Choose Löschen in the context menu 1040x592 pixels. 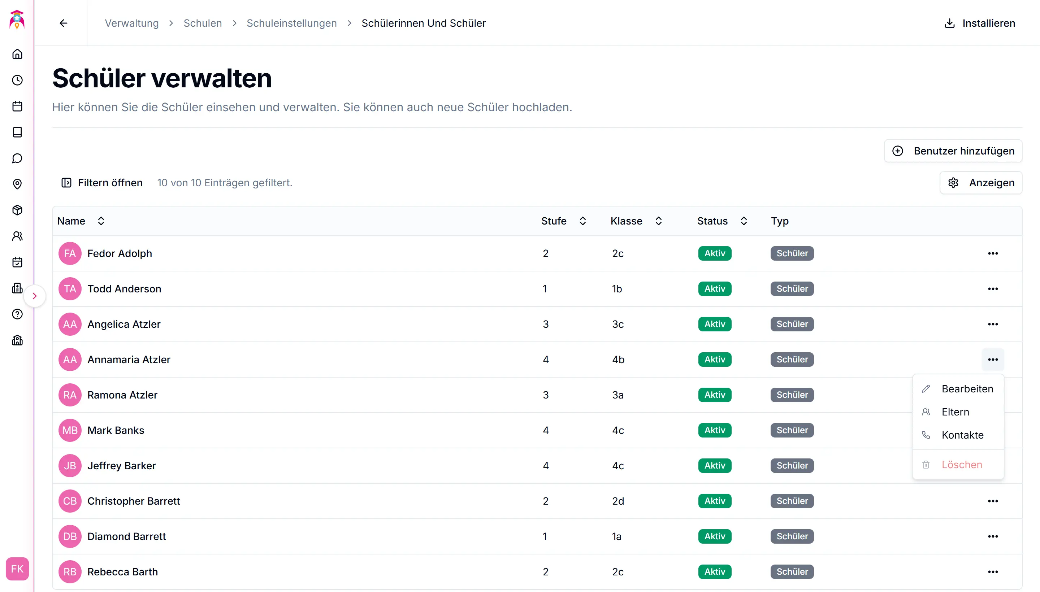tap(962, 464)
